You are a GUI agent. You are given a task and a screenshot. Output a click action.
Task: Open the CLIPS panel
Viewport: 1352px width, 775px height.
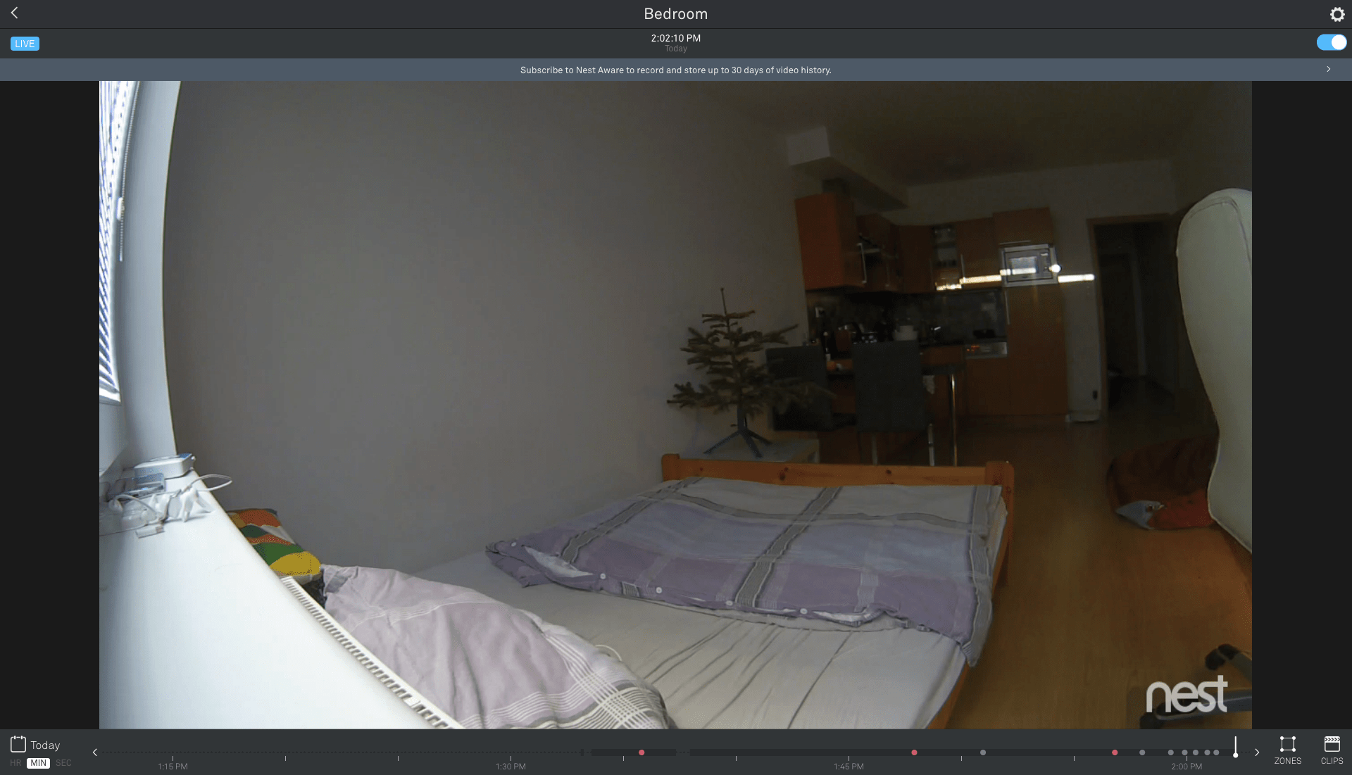pyautogui.click(x=1332, y=750)
